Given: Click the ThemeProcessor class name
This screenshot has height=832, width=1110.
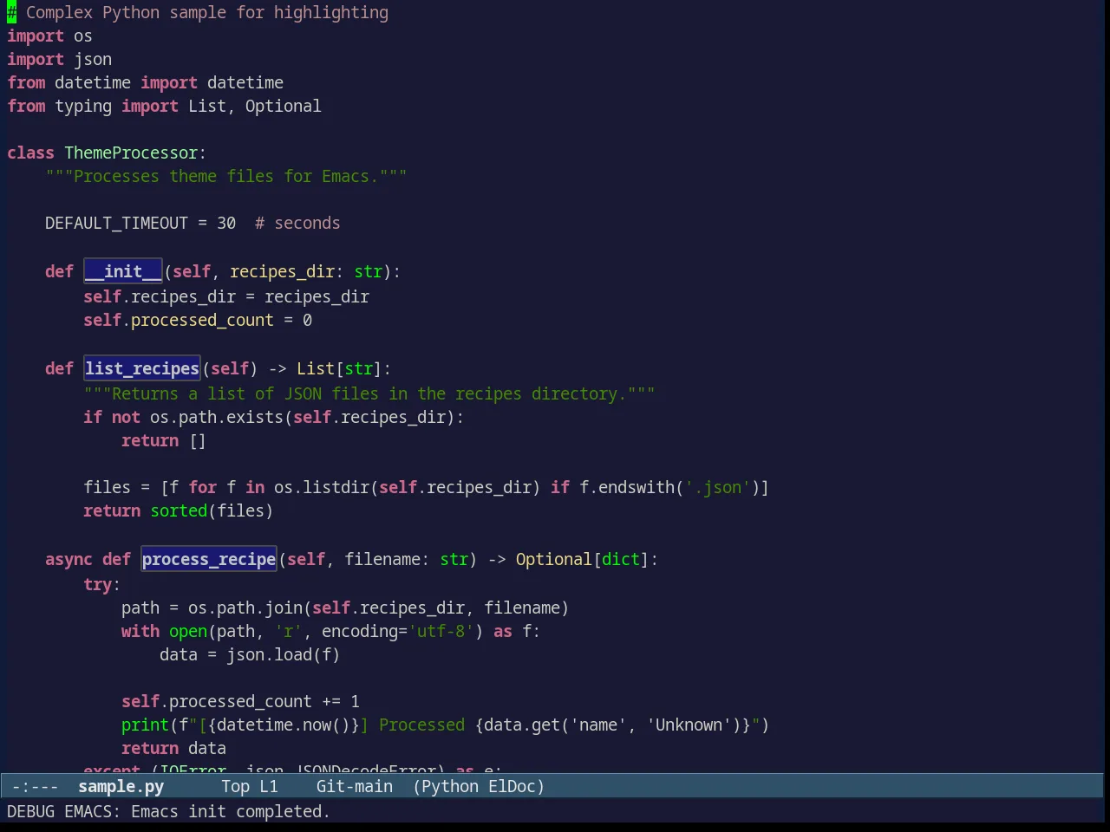Looking at the screenshot, I should pos(131,153).
